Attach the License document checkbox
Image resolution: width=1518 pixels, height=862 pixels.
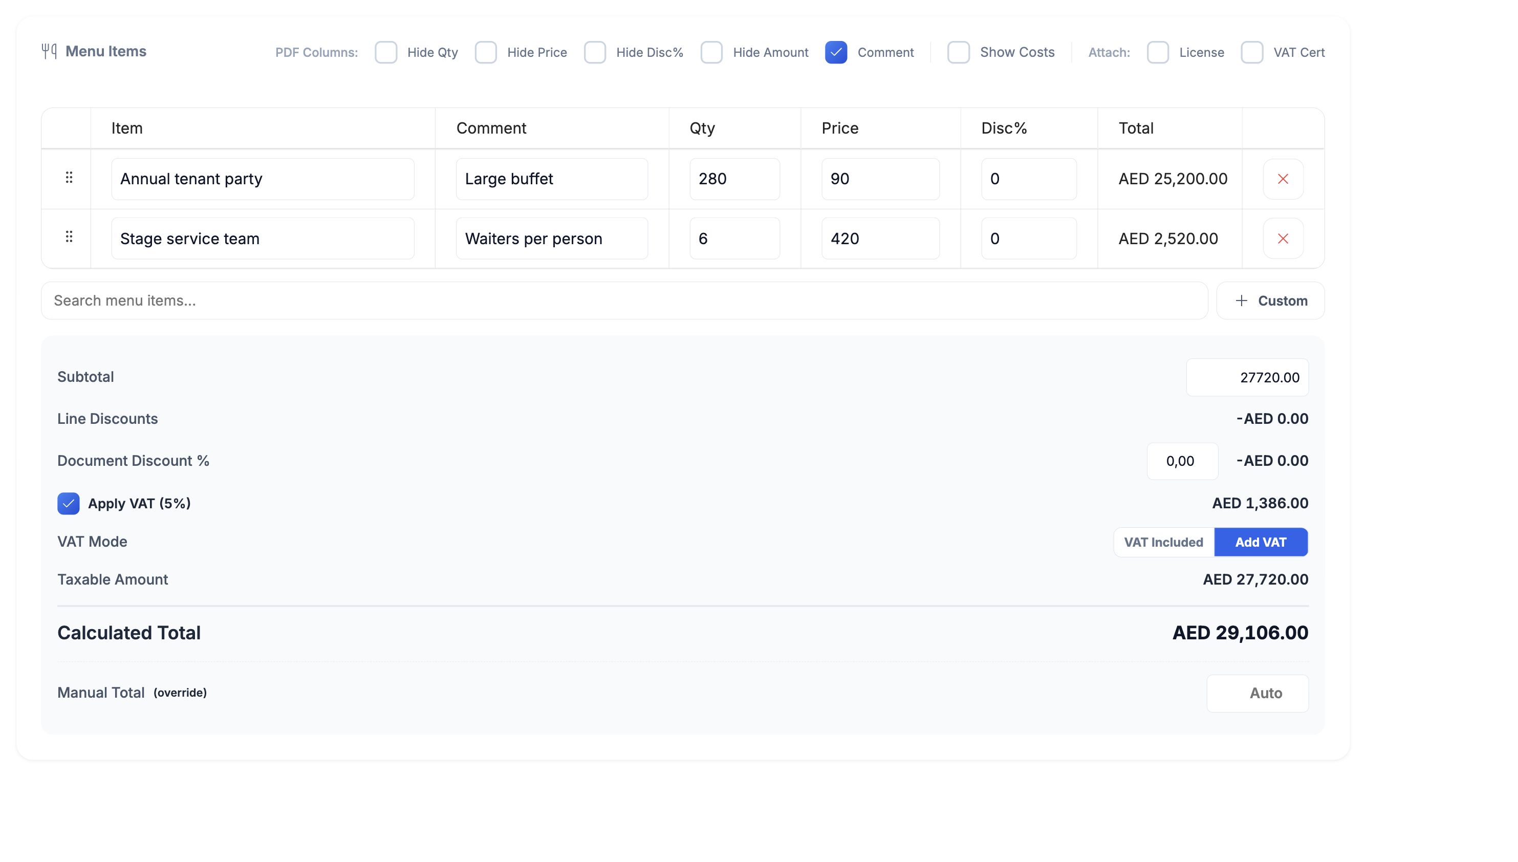click(1158, 52)
